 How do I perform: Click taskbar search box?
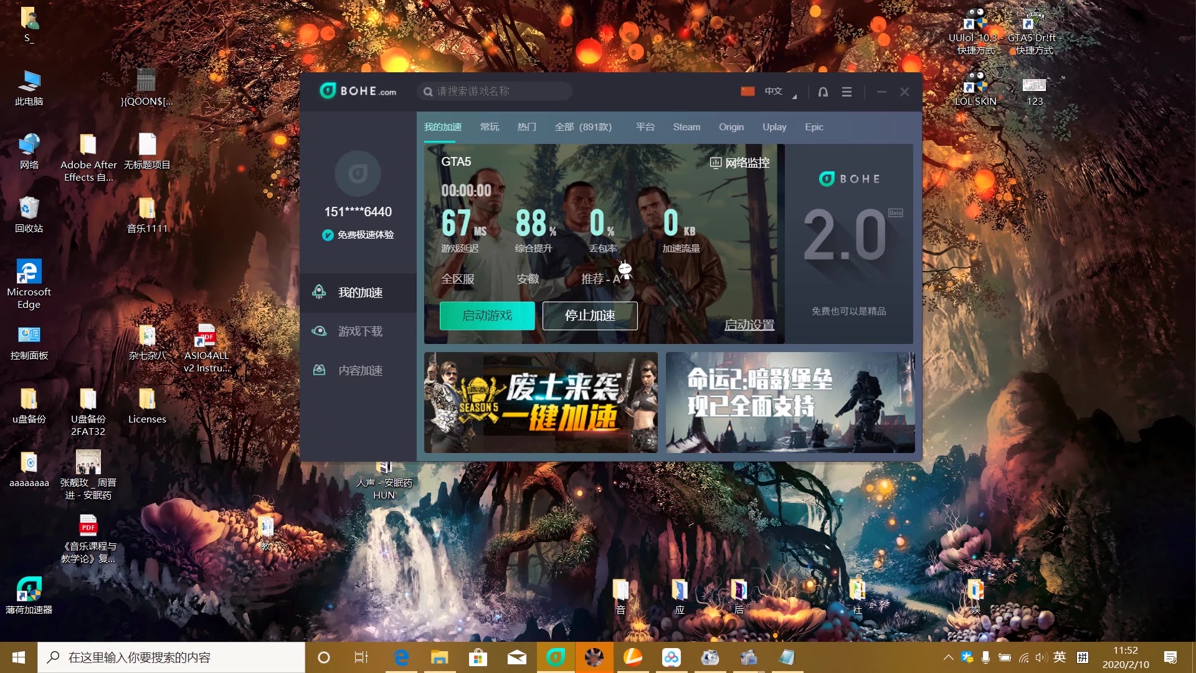click(x=171, y=657)
